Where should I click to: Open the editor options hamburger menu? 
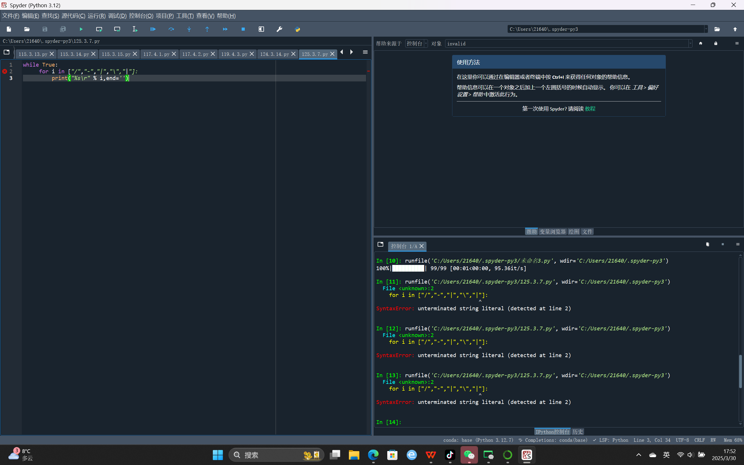coord(365,52)
